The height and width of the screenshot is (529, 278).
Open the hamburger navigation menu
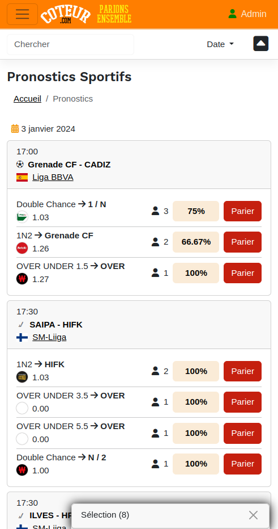tap(22, 14)
